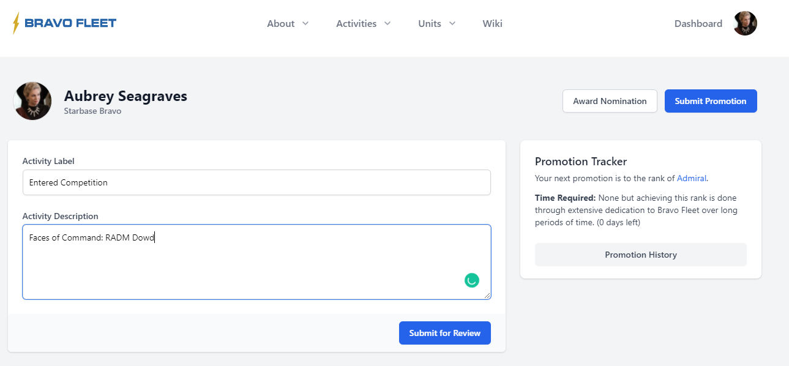
Task: Click the Award Nomination button
Action: click(x=609, y=101)
